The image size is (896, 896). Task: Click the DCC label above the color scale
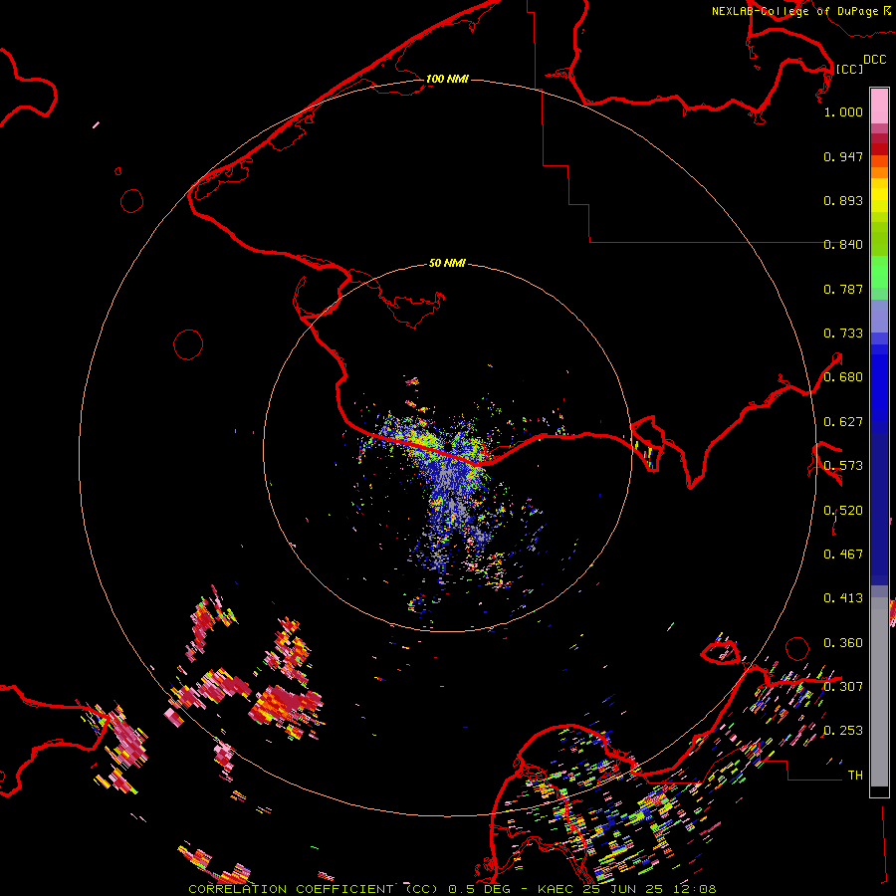(x=874, y=60)
